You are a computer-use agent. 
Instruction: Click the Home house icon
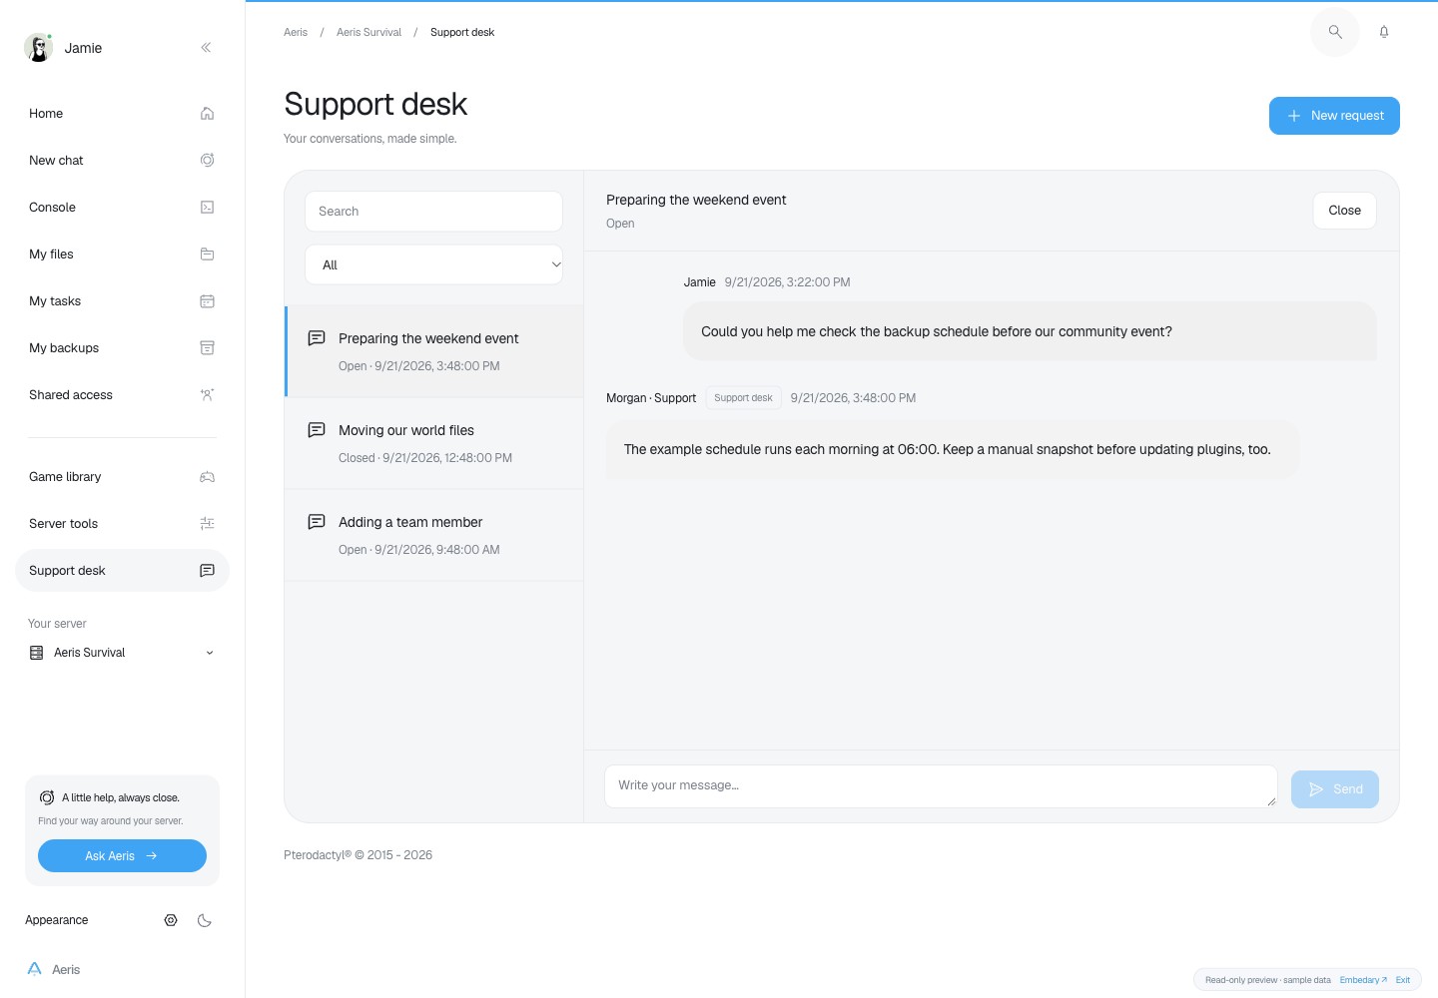207,113
